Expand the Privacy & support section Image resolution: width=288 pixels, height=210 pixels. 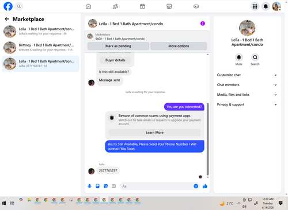tap(247, 104)
